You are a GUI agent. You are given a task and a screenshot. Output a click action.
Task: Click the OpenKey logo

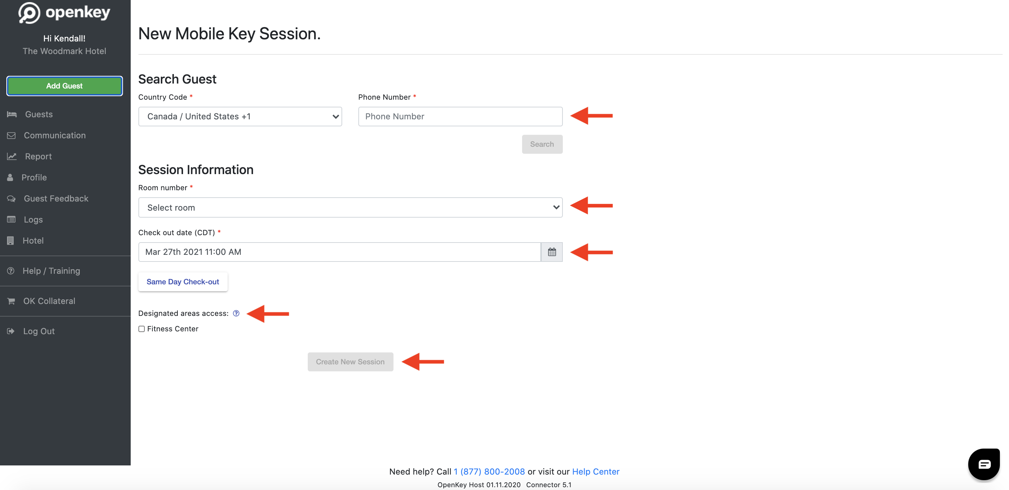pos(64,13)
